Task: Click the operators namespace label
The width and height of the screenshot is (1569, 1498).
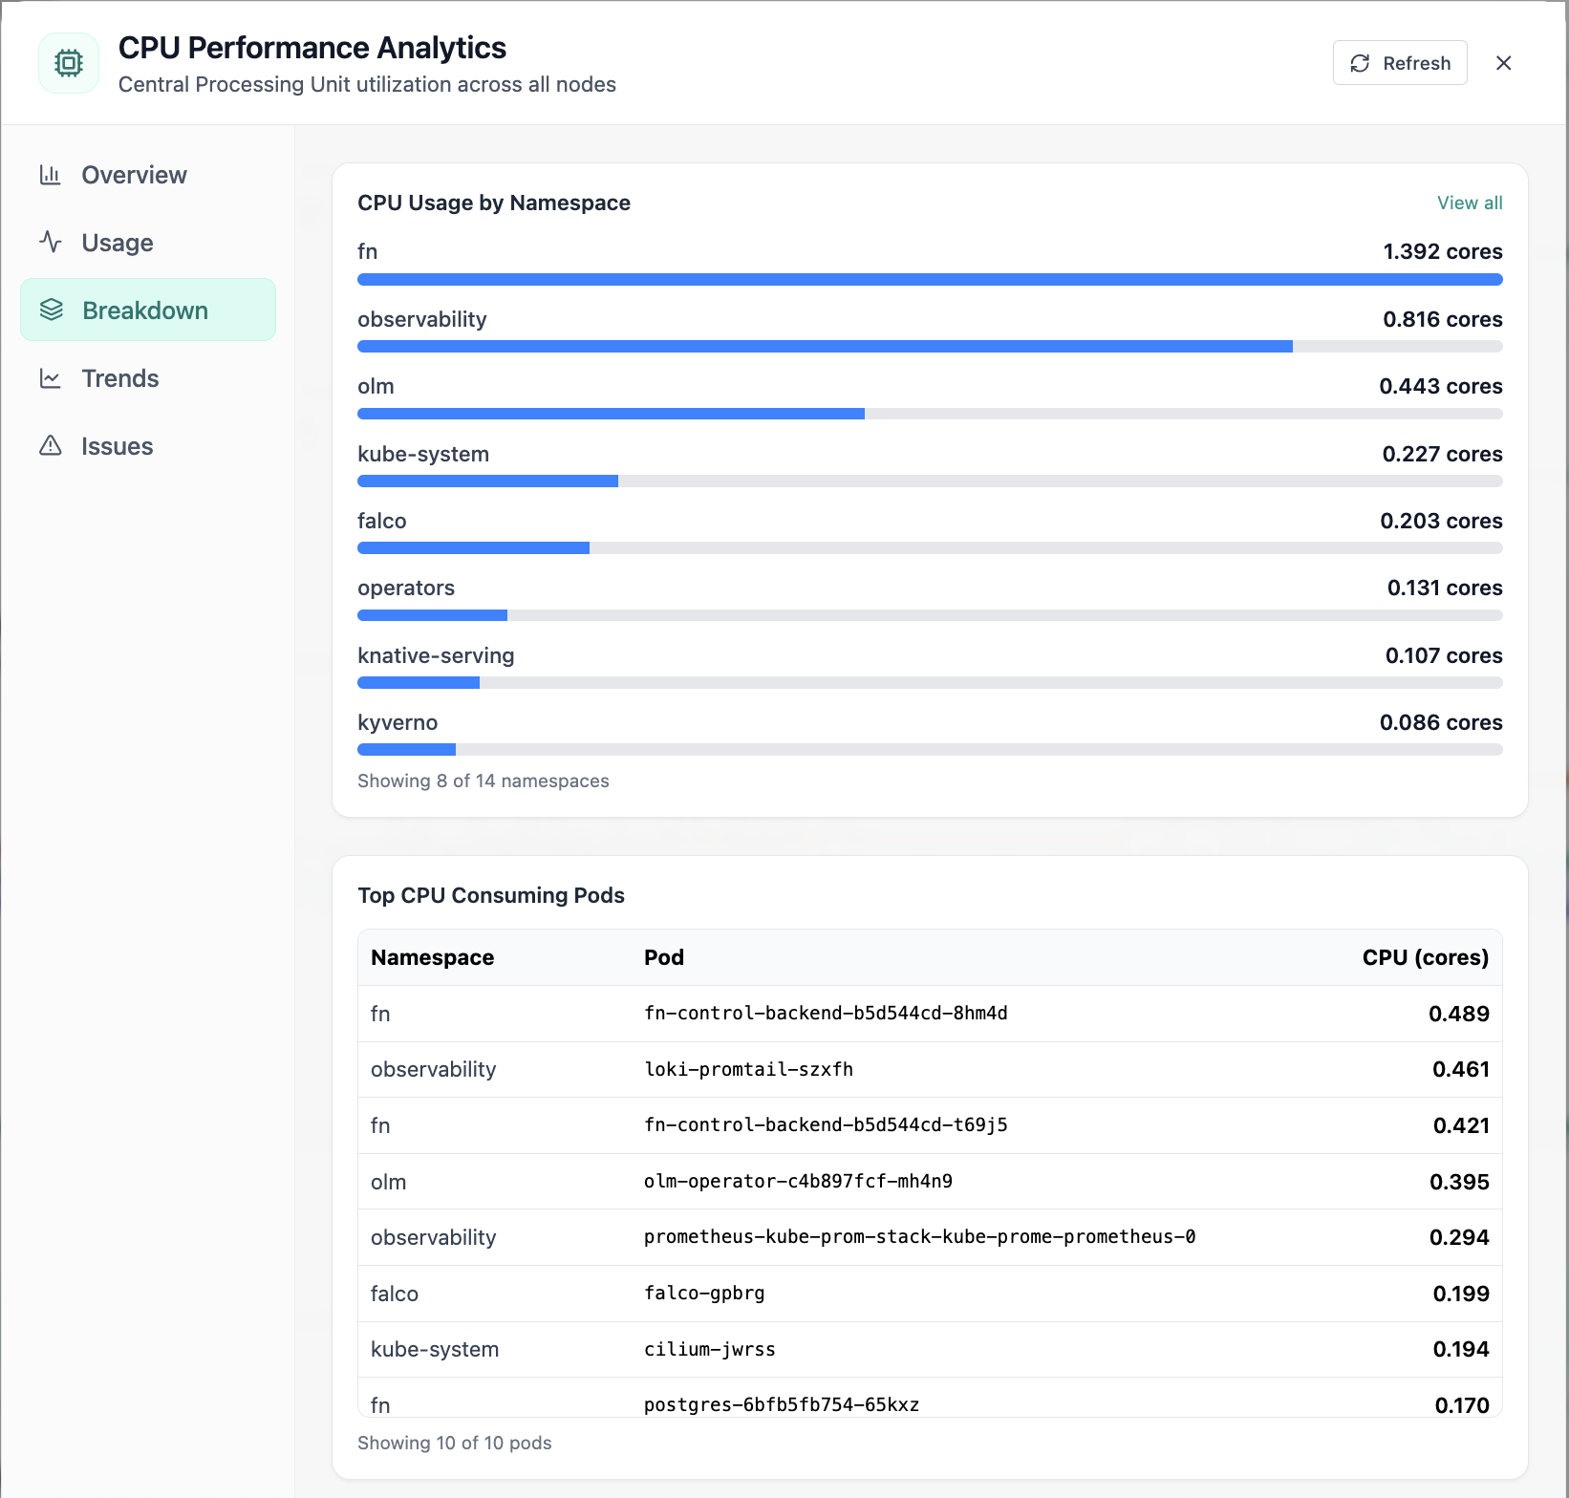Action: 406,588
